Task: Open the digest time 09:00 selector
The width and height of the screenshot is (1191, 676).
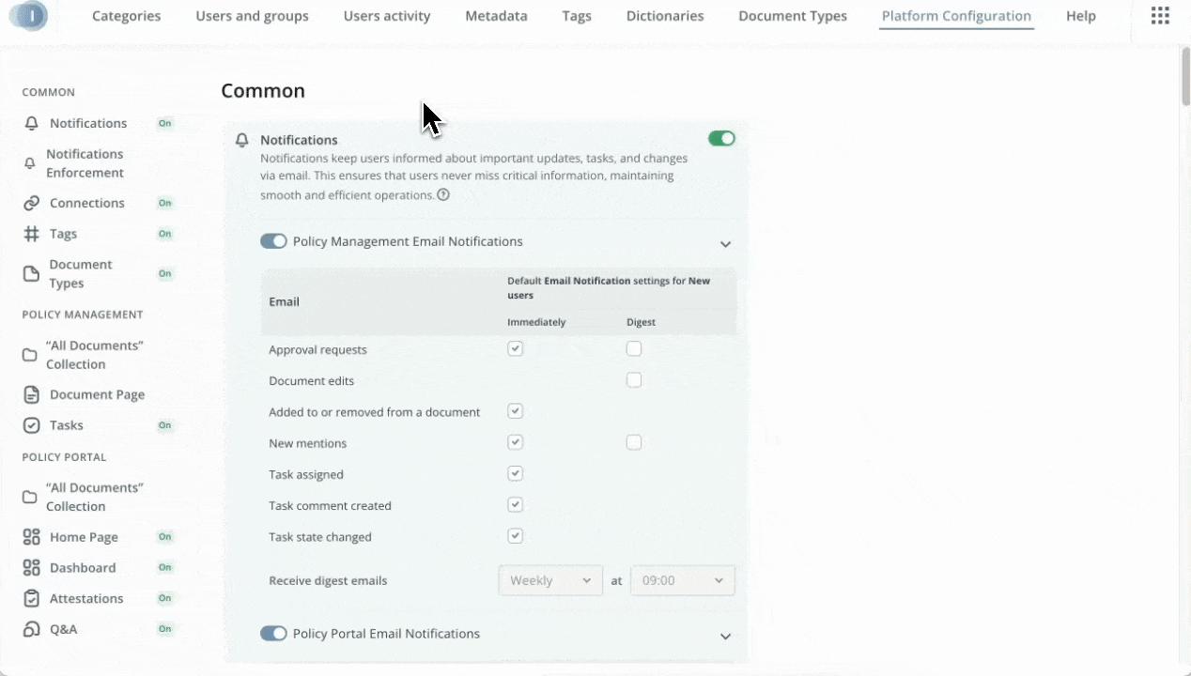Action: 682,580
